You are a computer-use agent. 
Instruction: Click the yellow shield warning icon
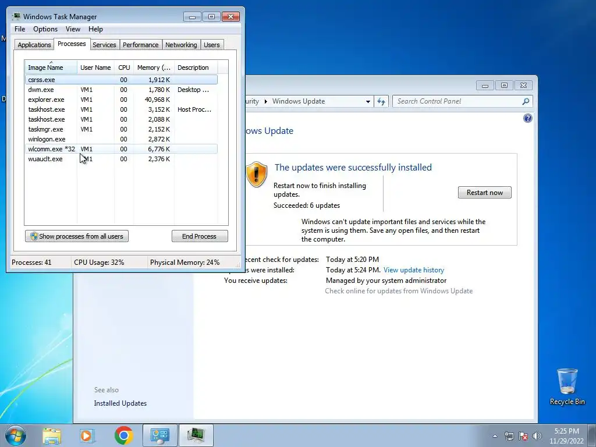coord(257,175)
